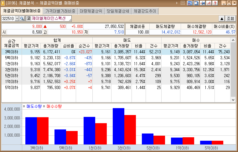
Task: Open help with the red question mark
Action: pos(215,3)
